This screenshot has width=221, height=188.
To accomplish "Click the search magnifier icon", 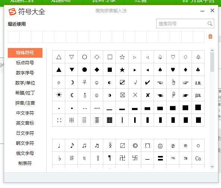I will click(210, 23).
